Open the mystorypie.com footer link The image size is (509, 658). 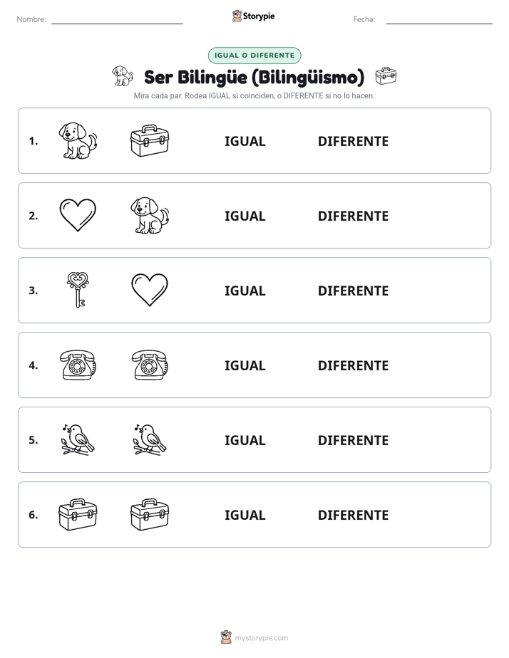coord(254,637)
